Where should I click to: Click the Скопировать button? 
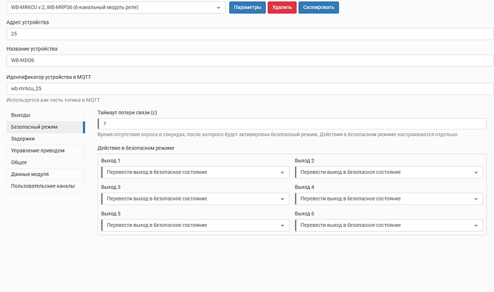click(x=319, y=7)
